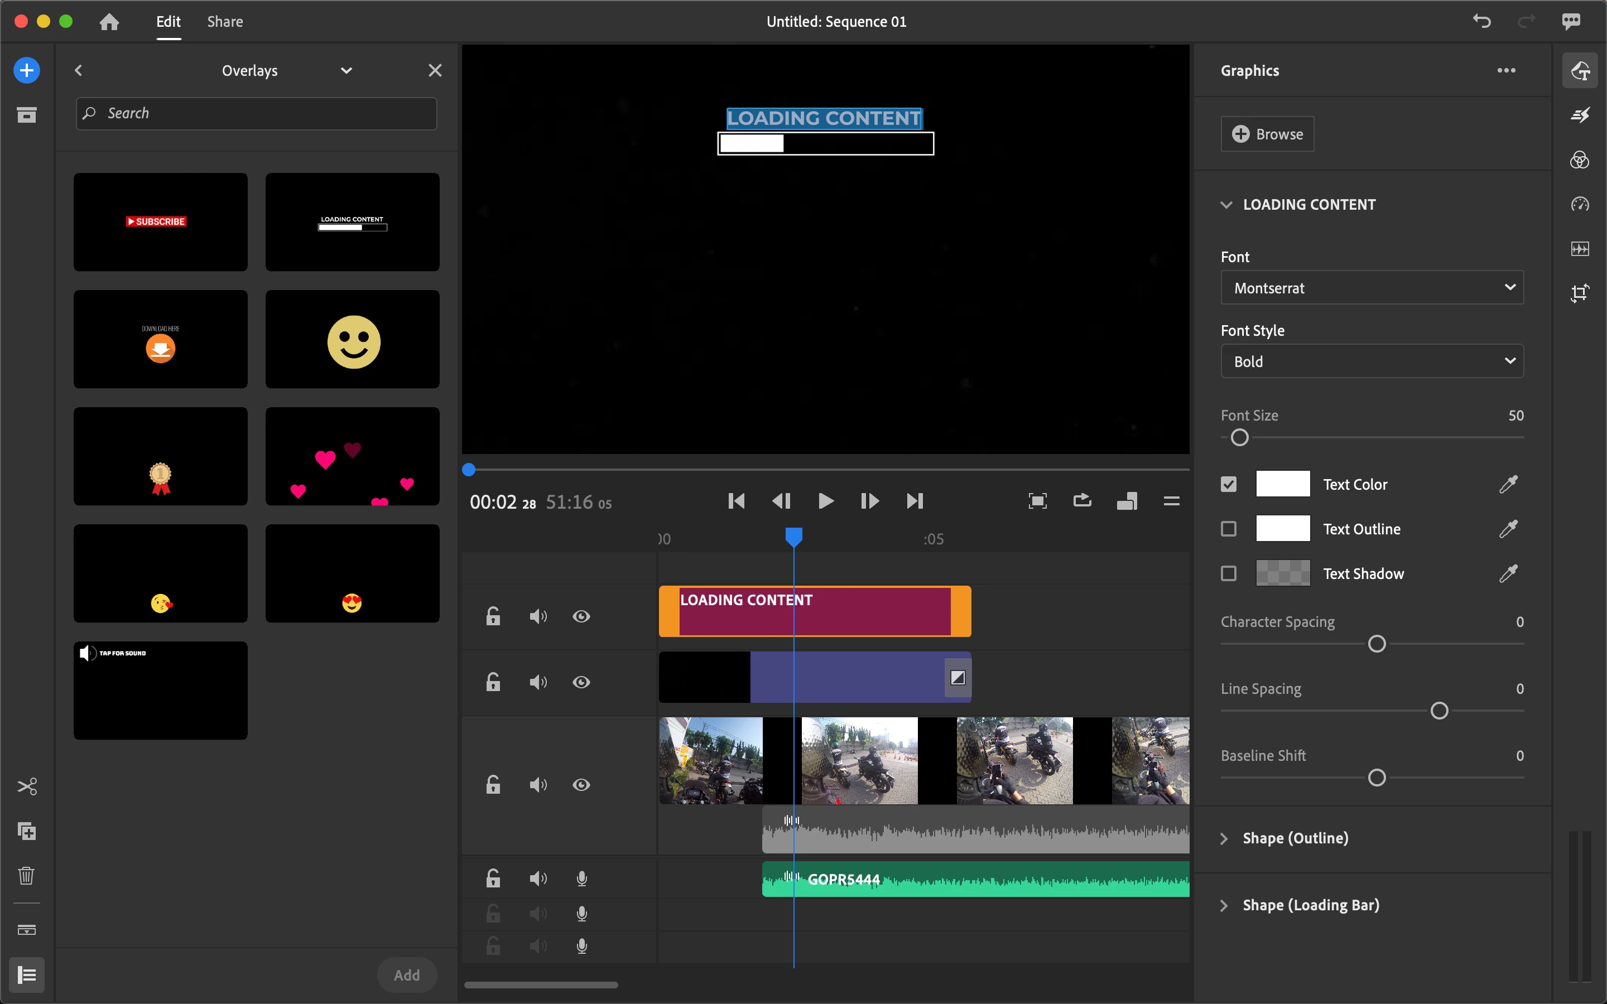1607x1004 pixels.
Task: Open the Crop and transform panel icon
Action: pos(1579,293)
